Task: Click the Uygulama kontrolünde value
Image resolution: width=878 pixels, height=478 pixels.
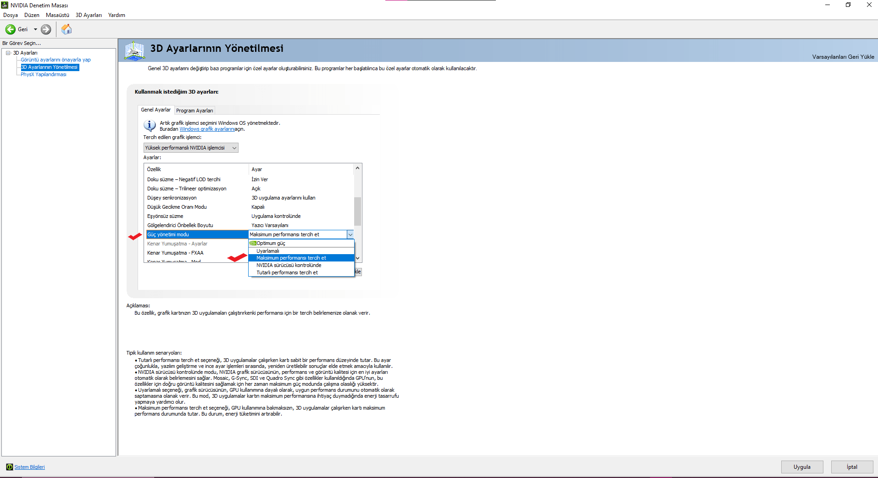Action: click(x=276, y=216)
